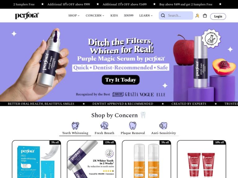
Task: Select the Teeth Whitening tooth icon
Action: coord(75,125)
